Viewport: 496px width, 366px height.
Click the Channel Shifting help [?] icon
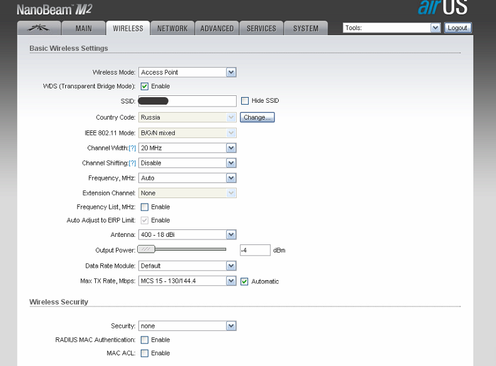click(x=132, y=163)
